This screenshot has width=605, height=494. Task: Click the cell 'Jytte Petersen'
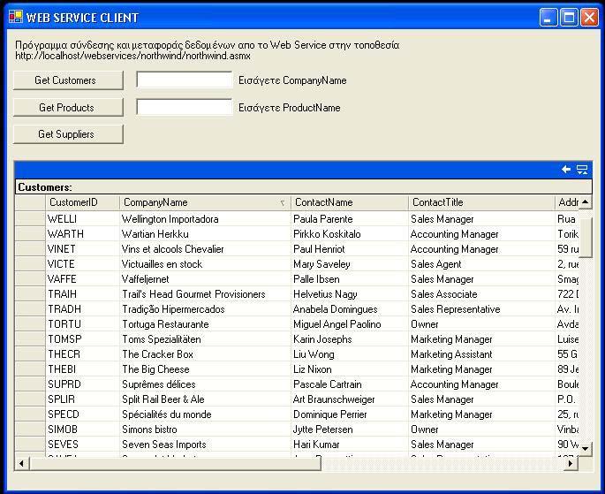350,429
